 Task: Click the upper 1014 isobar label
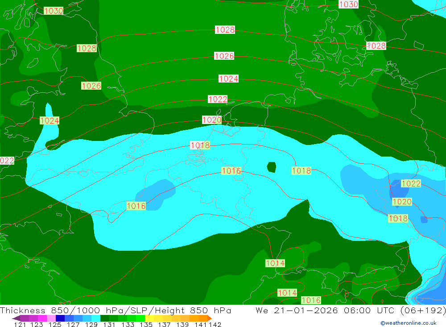pyautogui.click(x=275, y=263)
